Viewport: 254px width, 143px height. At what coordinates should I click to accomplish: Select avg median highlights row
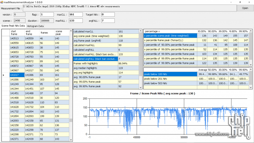(x=106, y=68)
